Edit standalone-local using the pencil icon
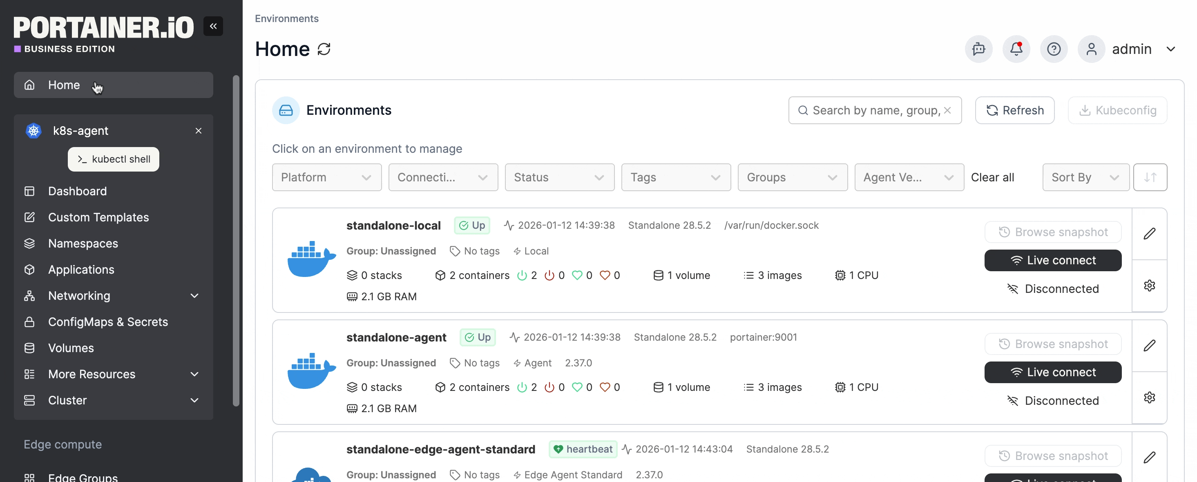1197x482 pixels. pyautogui.click(x=1149, y=233)
